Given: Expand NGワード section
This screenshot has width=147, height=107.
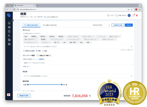Looking at the screenshot, I should 26,66.
